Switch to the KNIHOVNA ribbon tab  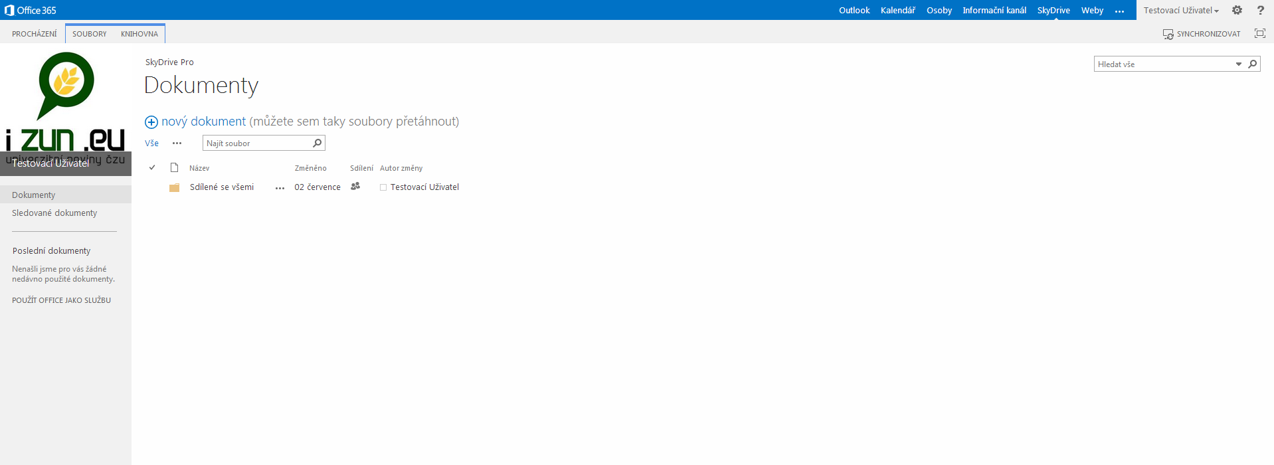coord(139,34)
